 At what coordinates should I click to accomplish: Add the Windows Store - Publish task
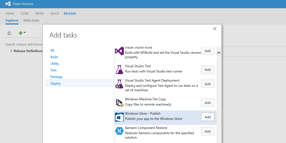[208, 117]
